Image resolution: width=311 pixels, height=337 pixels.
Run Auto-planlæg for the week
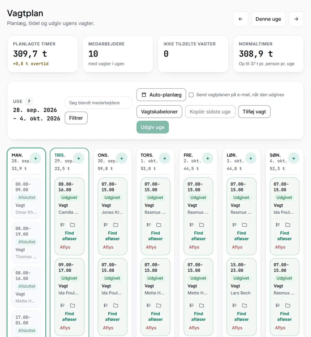pos(161,95)
